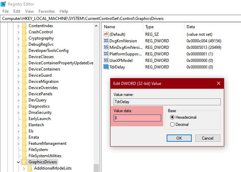Select the DeviceContainers folder icon

click(x=24, y=69)
